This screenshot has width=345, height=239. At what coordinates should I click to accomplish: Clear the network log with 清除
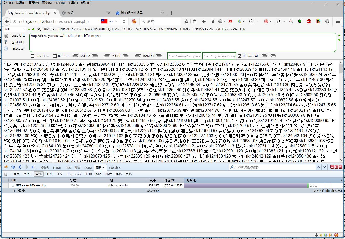[x=16, y=174]
